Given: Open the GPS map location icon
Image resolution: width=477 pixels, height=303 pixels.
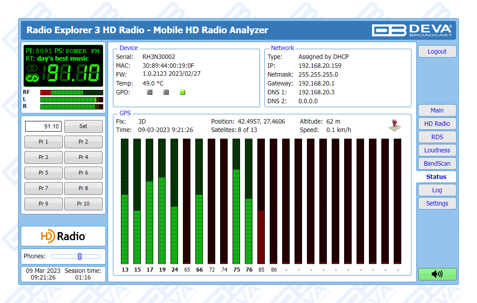Looking at the screenshot, I should pos(394,126).
